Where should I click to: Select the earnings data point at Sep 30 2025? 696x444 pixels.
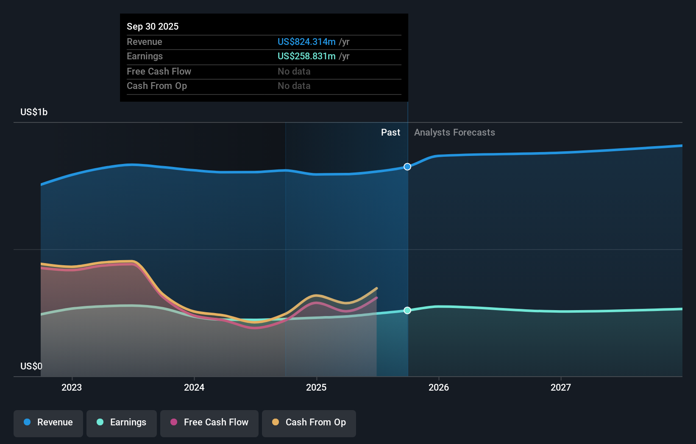407,311
